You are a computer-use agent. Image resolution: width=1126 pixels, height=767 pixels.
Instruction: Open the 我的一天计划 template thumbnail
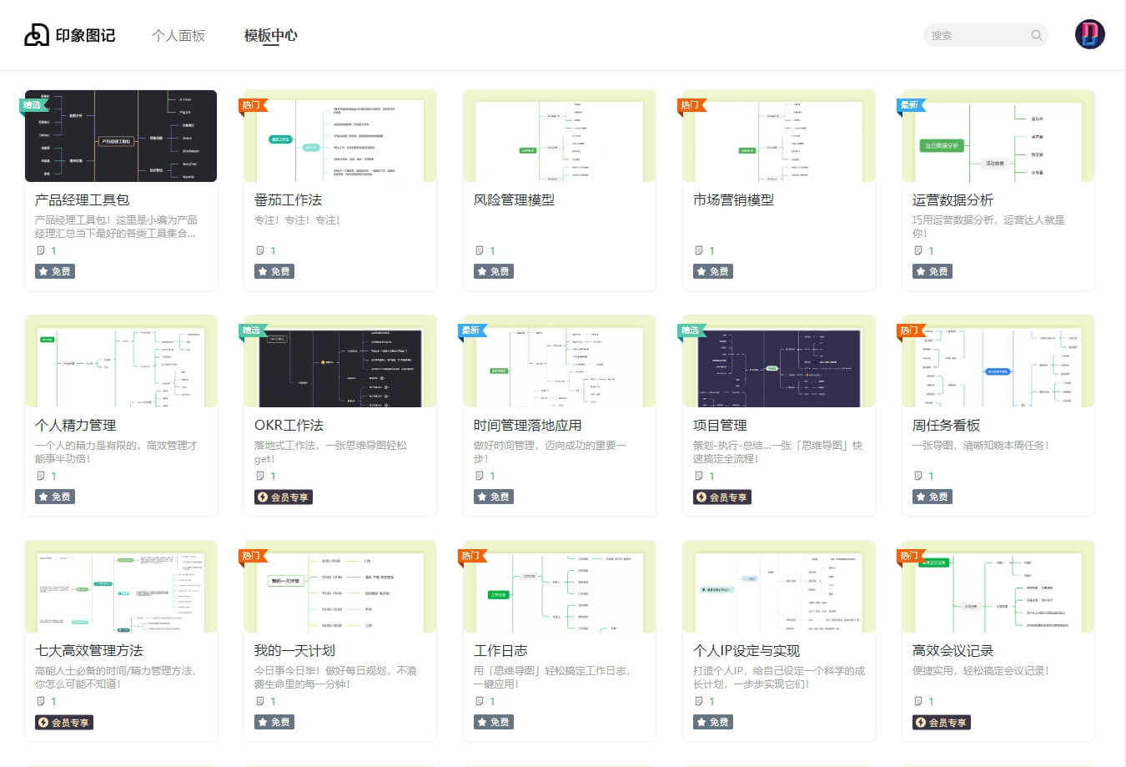[340, 587]
